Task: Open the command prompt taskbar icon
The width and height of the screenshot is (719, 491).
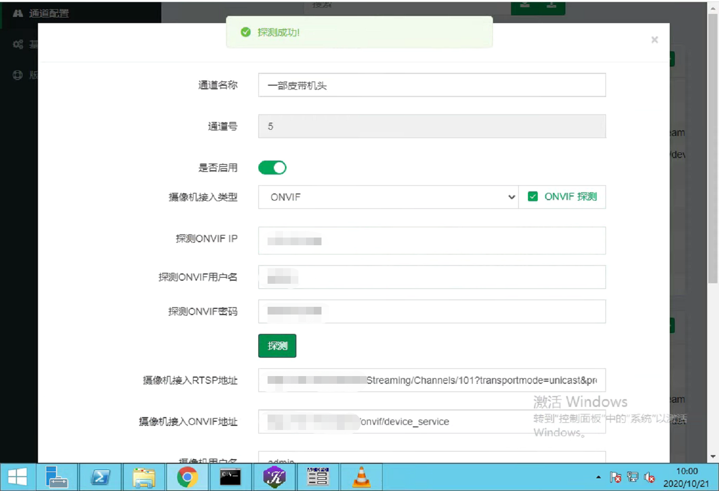Action: 230,477
